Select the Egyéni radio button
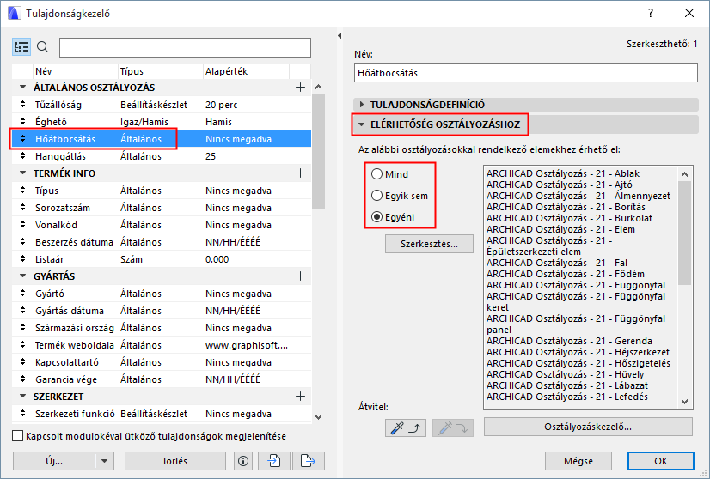710x479 pixels. tap(376, 217)
